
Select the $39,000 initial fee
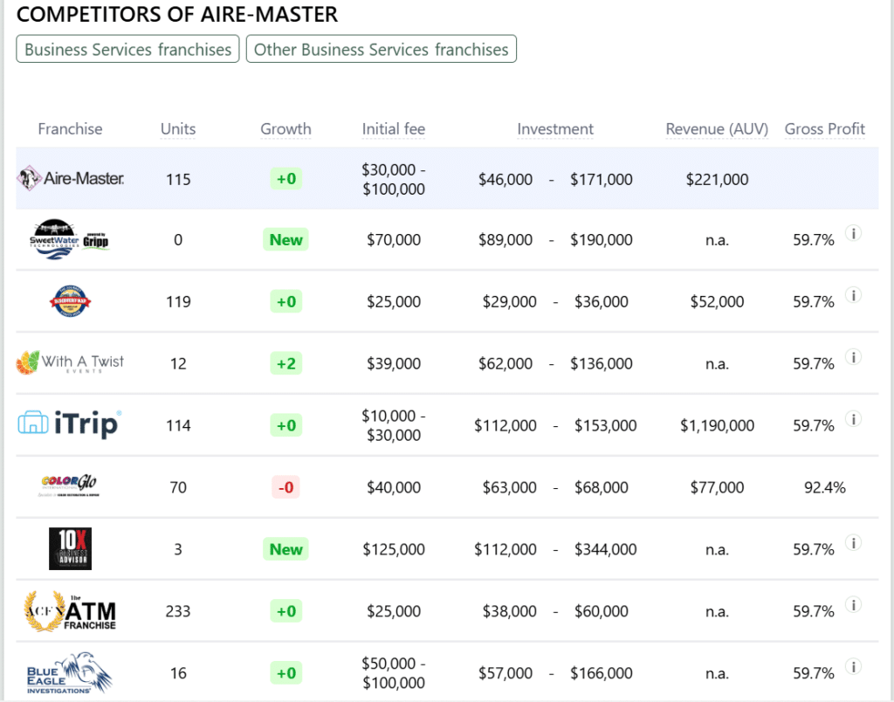pyautogui.click(x=394, y=363)
